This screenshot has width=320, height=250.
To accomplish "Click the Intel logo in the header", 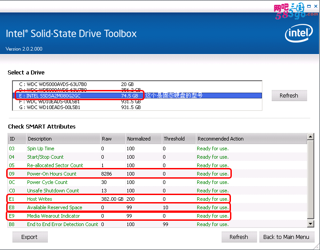I will pyautogui.click(x=299, y=33).
